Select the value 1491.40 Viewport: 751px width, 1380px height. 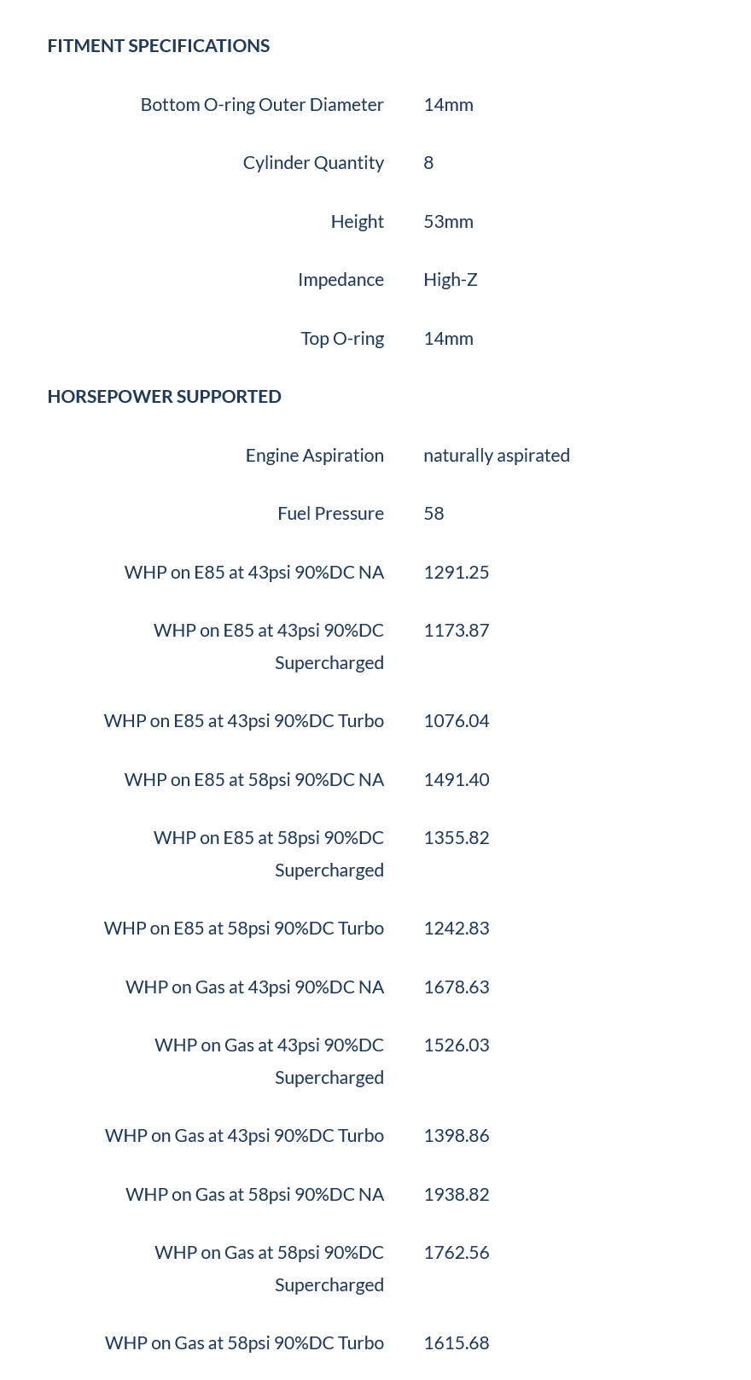coord(457,780)
